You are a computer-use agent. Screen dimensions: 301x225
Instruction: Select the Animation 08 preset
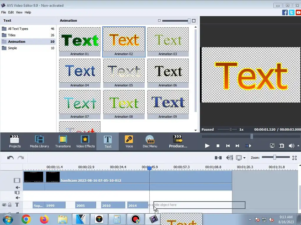tap(124, 105)
